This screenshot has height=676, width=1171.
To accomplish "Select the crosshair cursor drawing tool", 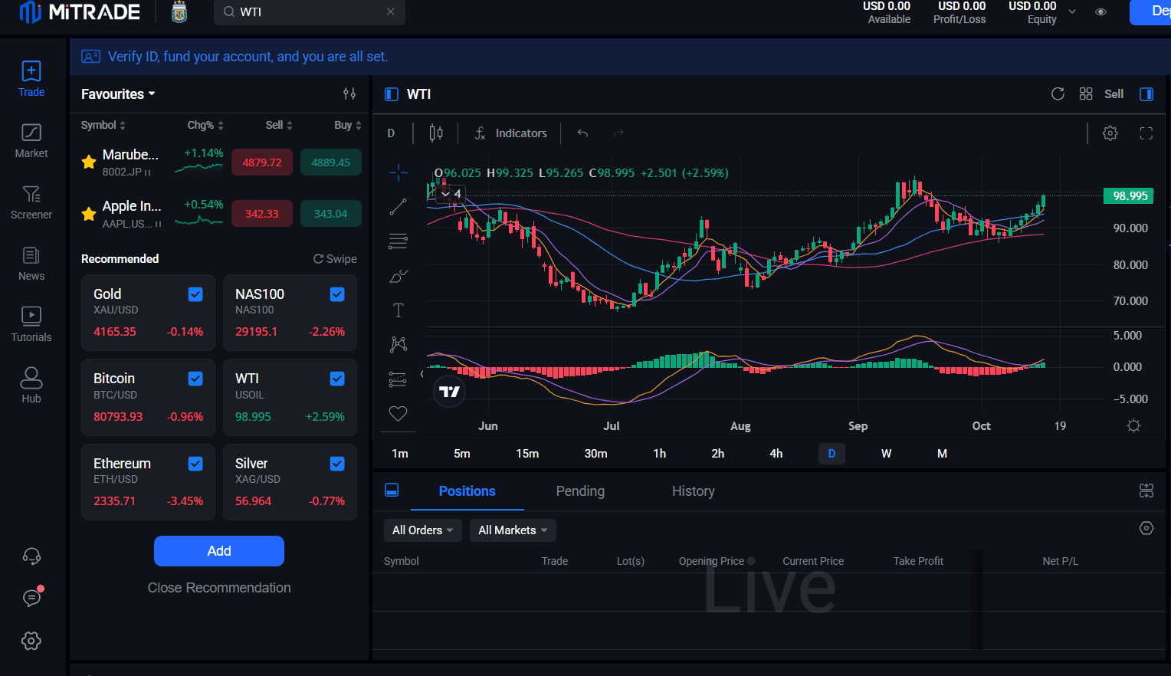I will pos(399,172).
